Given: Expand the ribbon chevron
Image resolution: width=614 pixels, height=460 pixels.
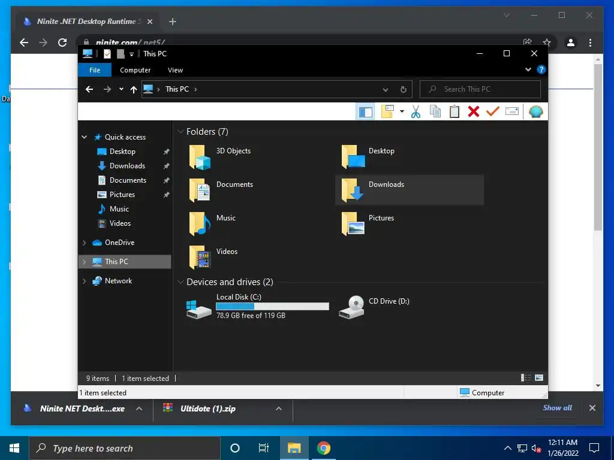Looking at the screenshot, I should point(528,69).
